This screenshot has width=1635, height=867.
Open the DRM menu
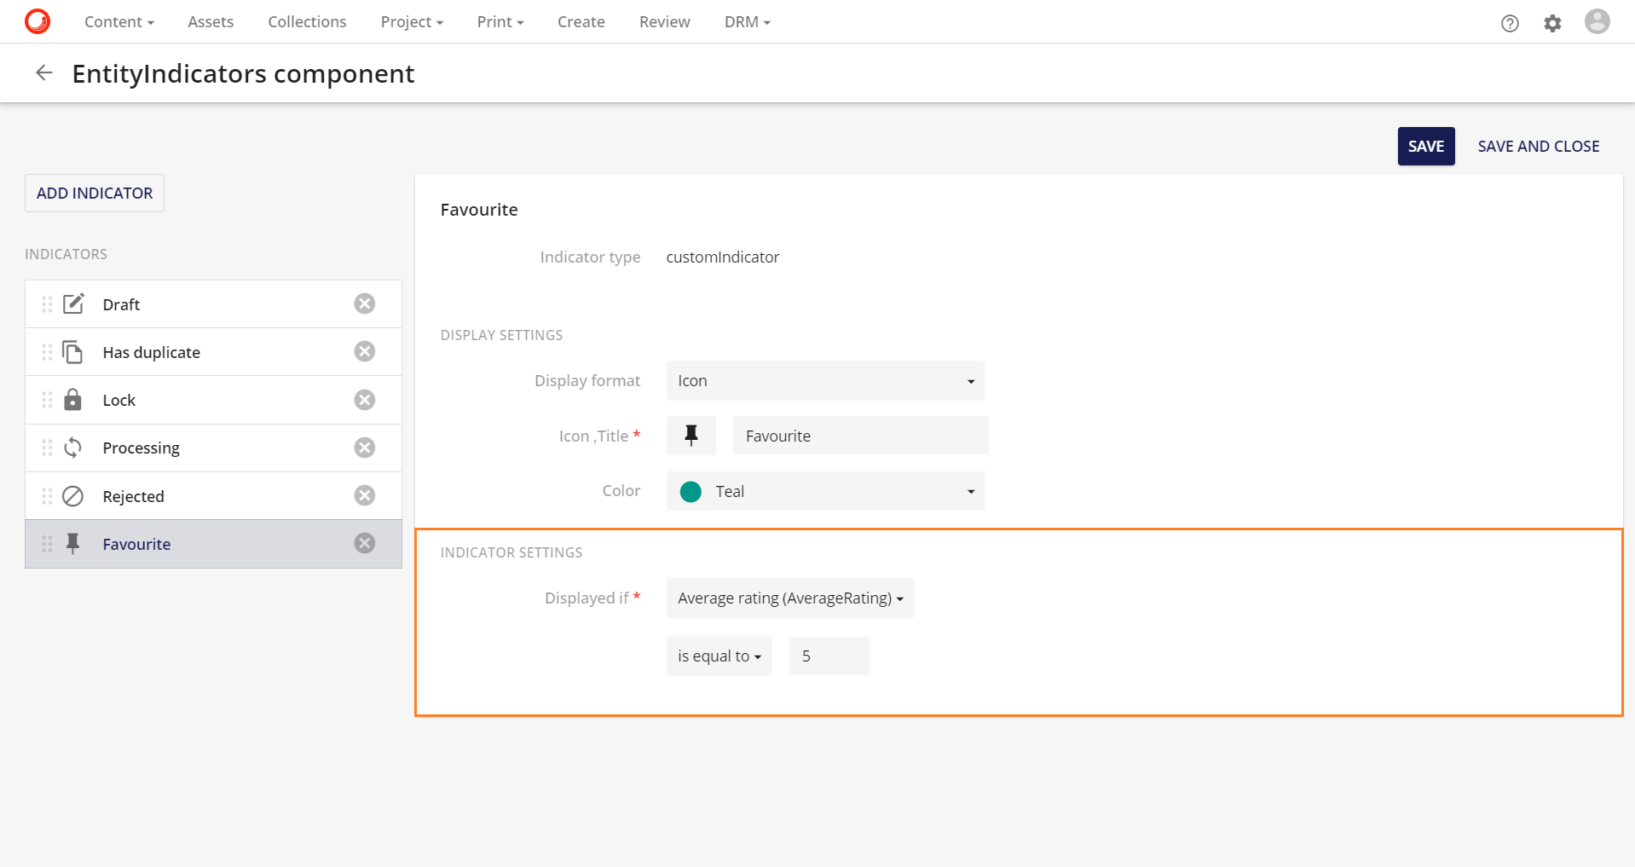click(x=746, y=21)
